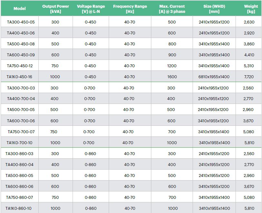Select the Voltage Range column header
The image size is (262, 213).
tap(91, 9)
